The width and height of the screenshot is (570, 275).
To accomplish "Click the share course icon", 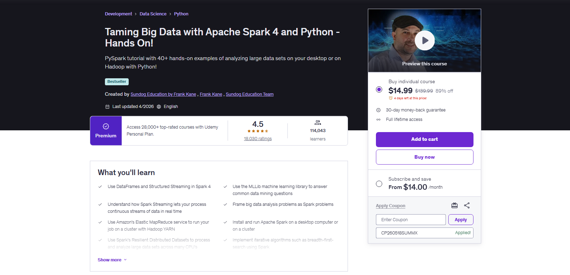I will (x=467, y=205).
